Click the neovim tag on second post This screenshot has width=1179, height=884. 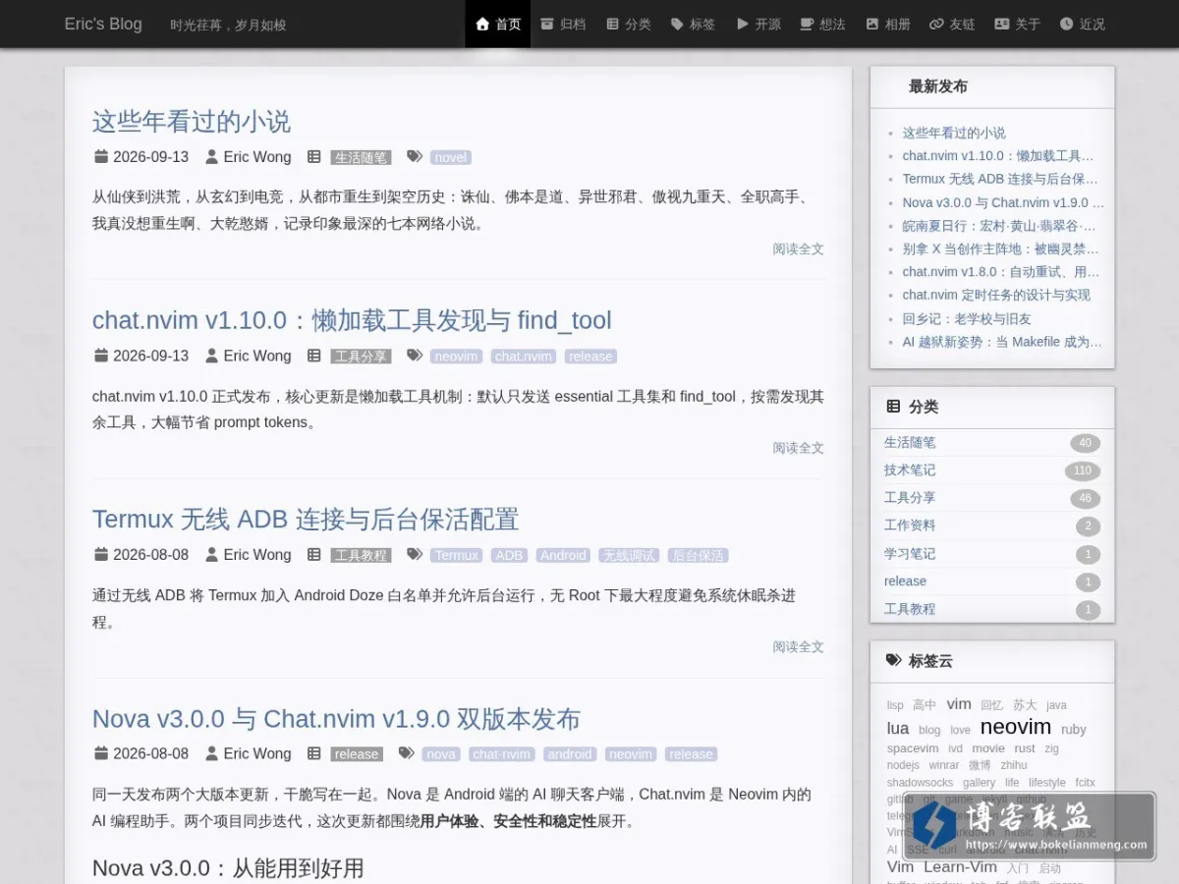[457, 357]
